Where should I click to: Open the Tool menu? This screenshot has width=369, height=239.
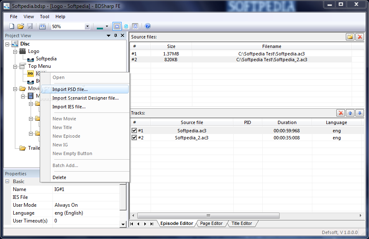coord(45,17)
